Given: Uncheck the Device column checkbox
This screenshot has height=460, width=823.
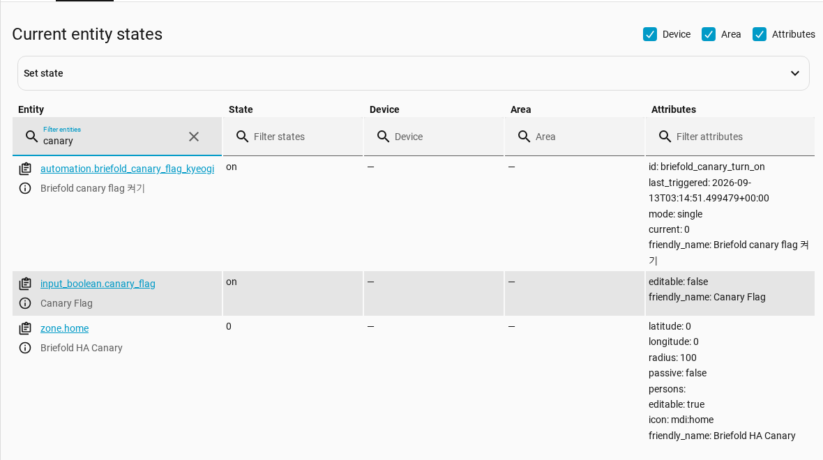Looking at the screenshot, I should (650, 35).
